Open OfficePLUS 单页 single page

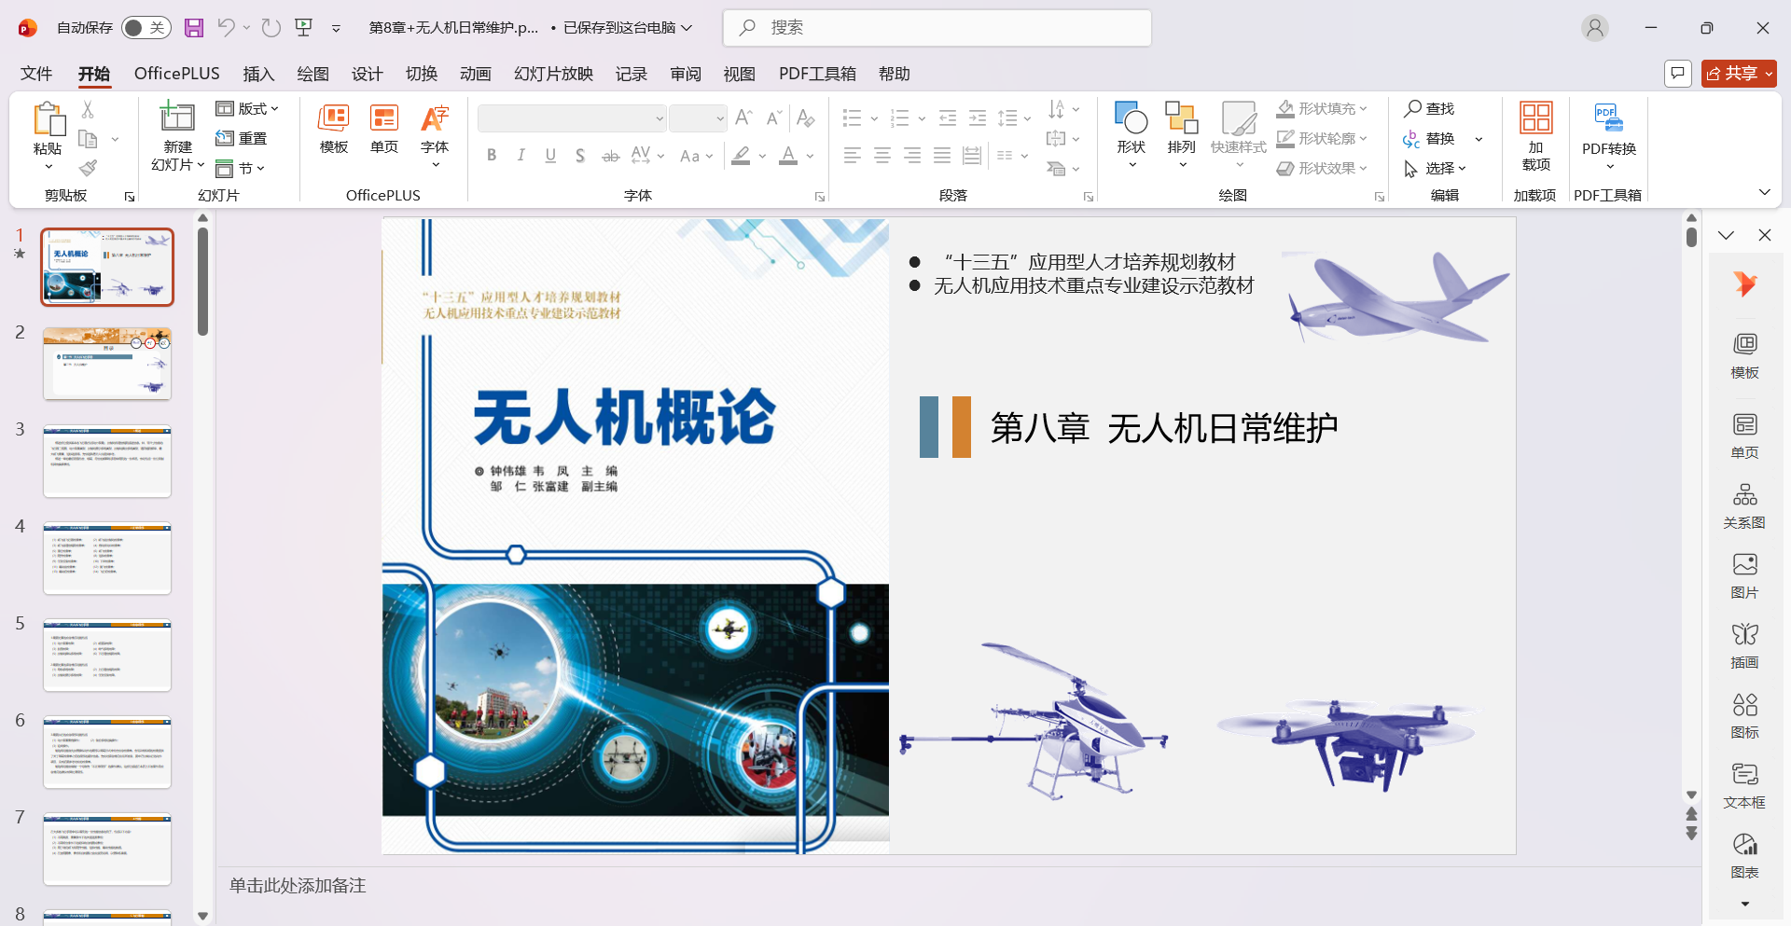click(384, 130)
